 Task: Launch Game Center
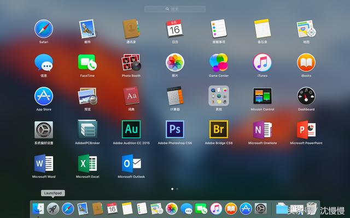coord(219,63)
